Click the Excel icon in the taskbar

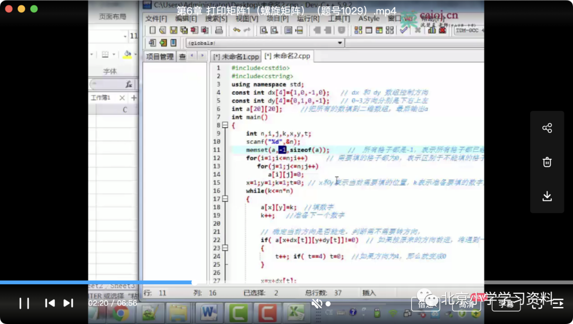coord(297,313)
